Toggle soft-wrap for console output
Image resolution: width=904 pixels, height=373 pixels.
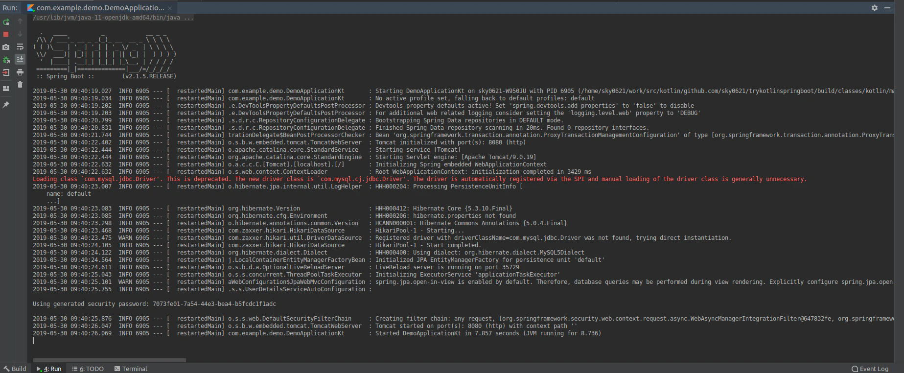coord(20,47)
